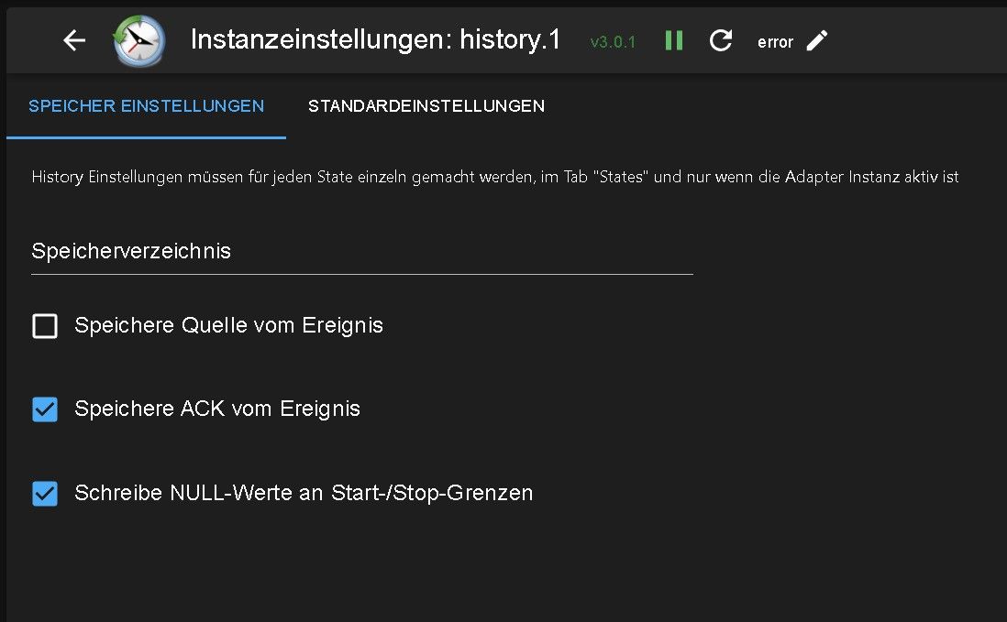Click the quoted "States" word in the hint
1007x622 pixels.
coord(620,177)
